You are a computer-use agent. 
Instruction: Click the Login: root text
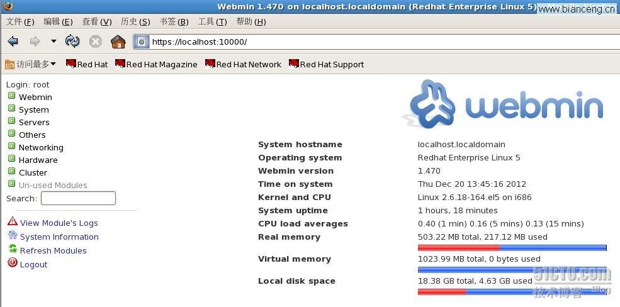(x=28, y=84)
